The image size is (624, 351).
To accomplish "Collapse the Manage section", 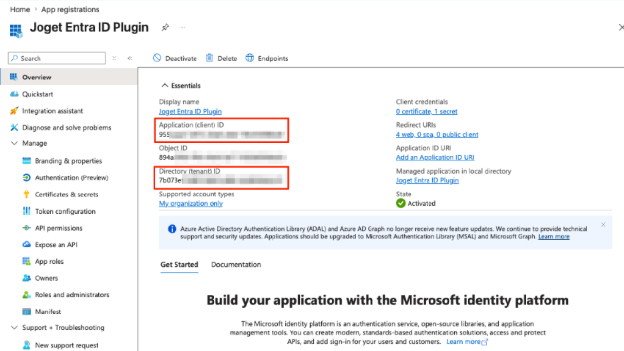I will click(14, 143).
